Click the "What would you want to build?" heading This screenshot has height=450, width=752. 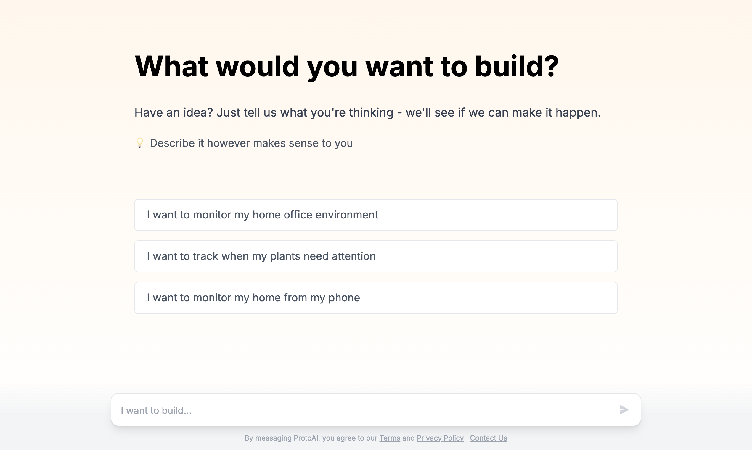pyautogui.click(x=347, y=66)
